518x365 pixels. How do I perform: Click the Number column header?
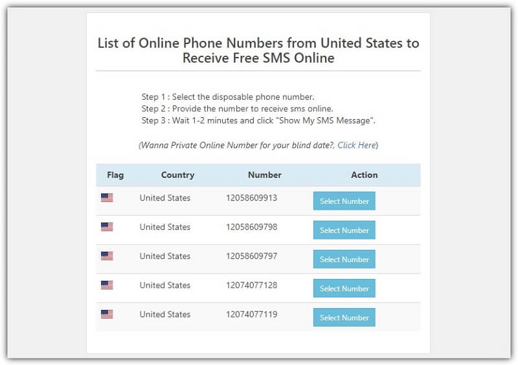pyautogui.click(x=265, y=175)
